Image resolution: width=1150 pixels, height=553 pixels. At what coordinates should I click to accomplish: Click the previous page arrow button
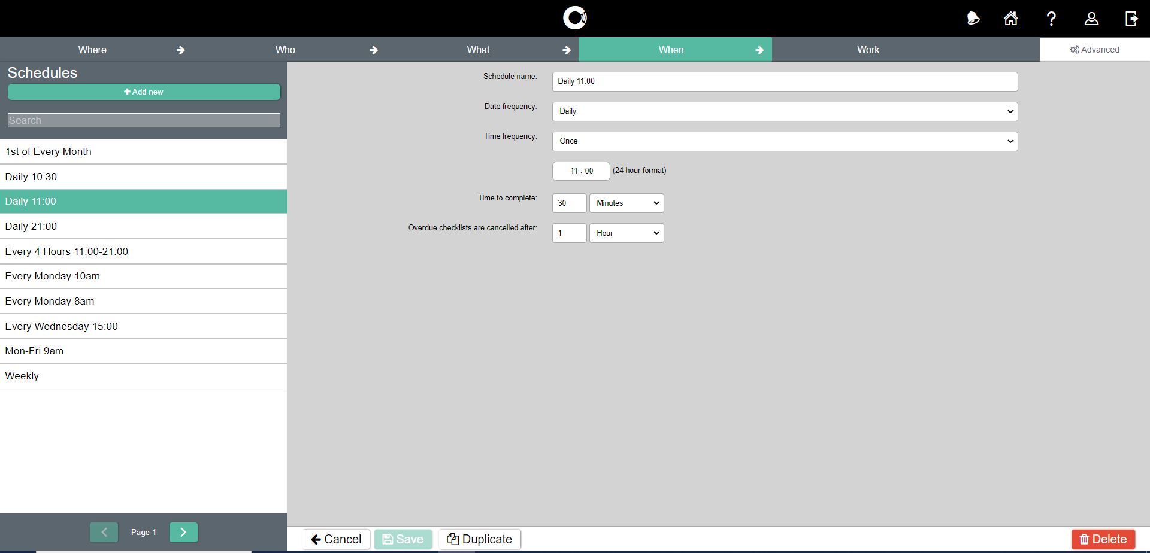104,532
